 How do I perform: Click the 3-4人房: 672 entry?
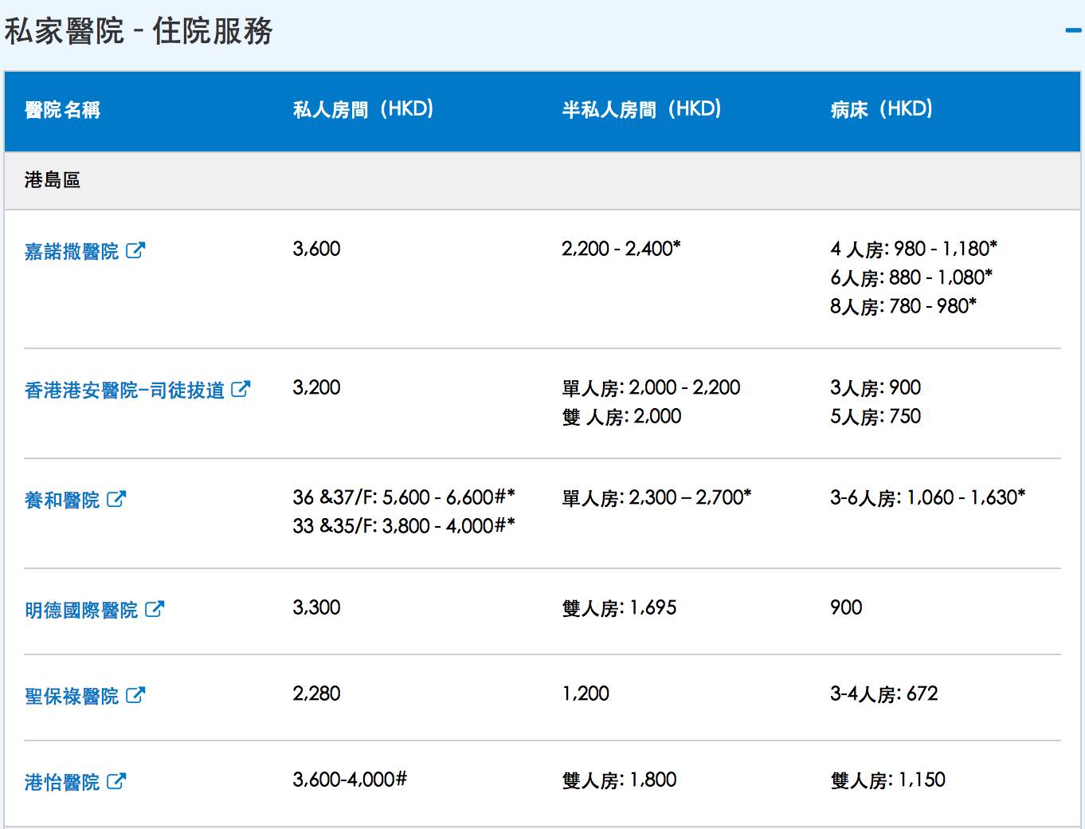point(884,694)
